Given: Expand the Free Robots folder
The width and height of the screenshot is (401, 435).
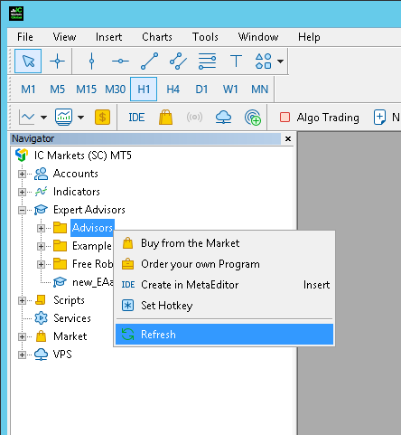Looking at the screenshot, I should [41, 264].
